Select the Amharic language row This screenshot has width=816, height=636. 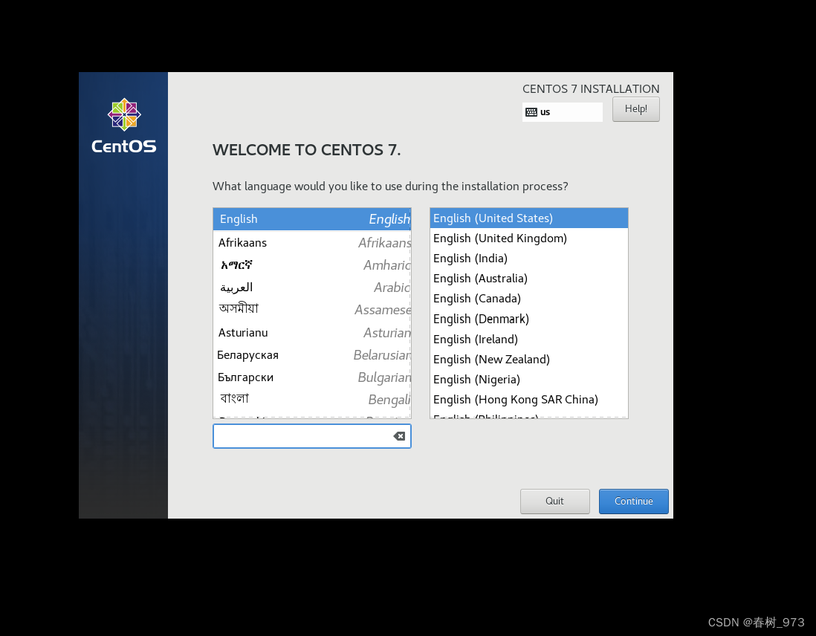[311, 265]
